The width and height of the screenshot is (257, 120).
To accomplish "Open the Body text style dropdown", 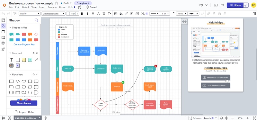I will coord(30,14).
